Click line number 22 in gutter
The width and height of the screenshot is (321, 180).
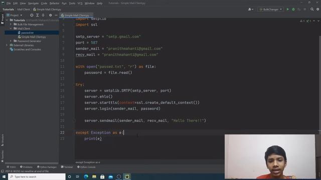62,132
